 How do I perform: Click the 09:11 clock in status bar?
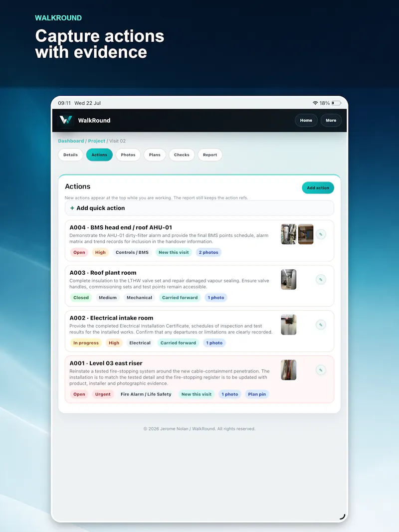pos(64,103)
